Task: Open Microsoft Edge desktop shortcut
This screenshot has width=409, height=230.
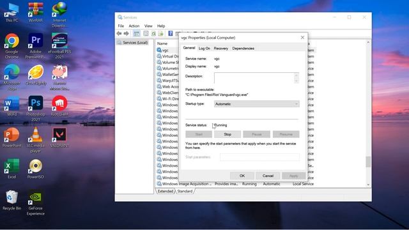Action: coord(12,77)
